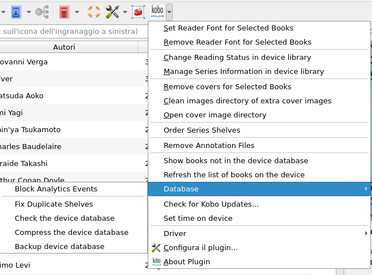Choose Set time on device

pos(259,218)
